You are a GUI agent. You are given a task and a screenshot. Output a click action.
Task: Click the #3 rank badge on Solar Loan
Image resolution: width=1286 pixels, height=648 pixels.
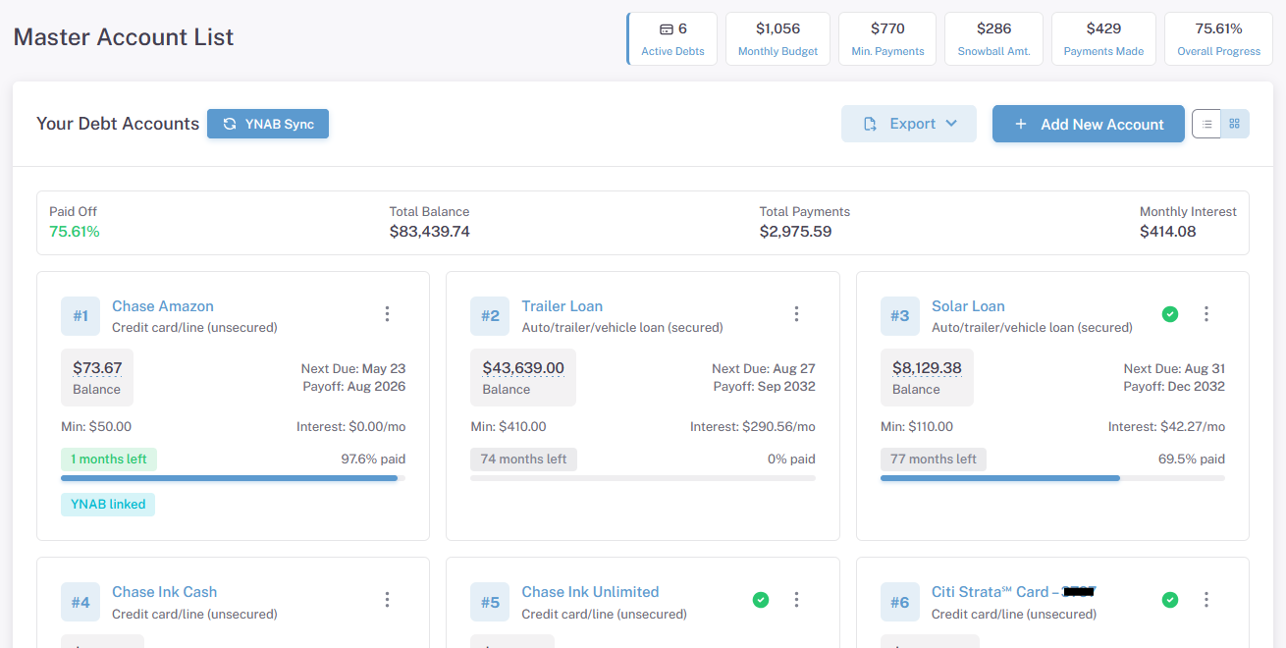(899, 316)
